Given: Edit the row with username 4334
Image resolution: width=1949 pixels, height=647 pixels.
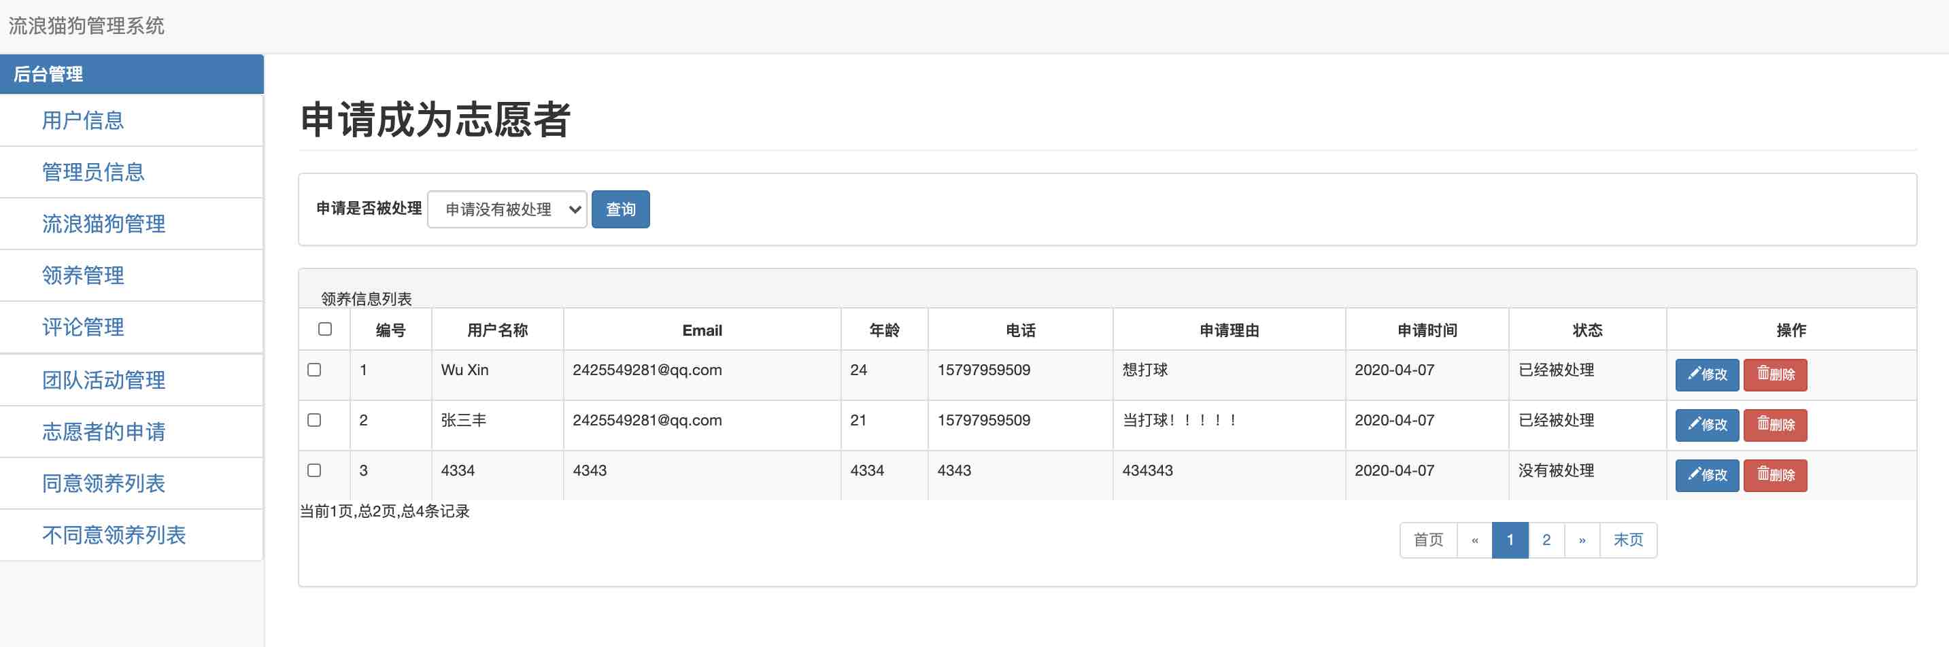Looking at the screenshot, I should pos(1707,476).
